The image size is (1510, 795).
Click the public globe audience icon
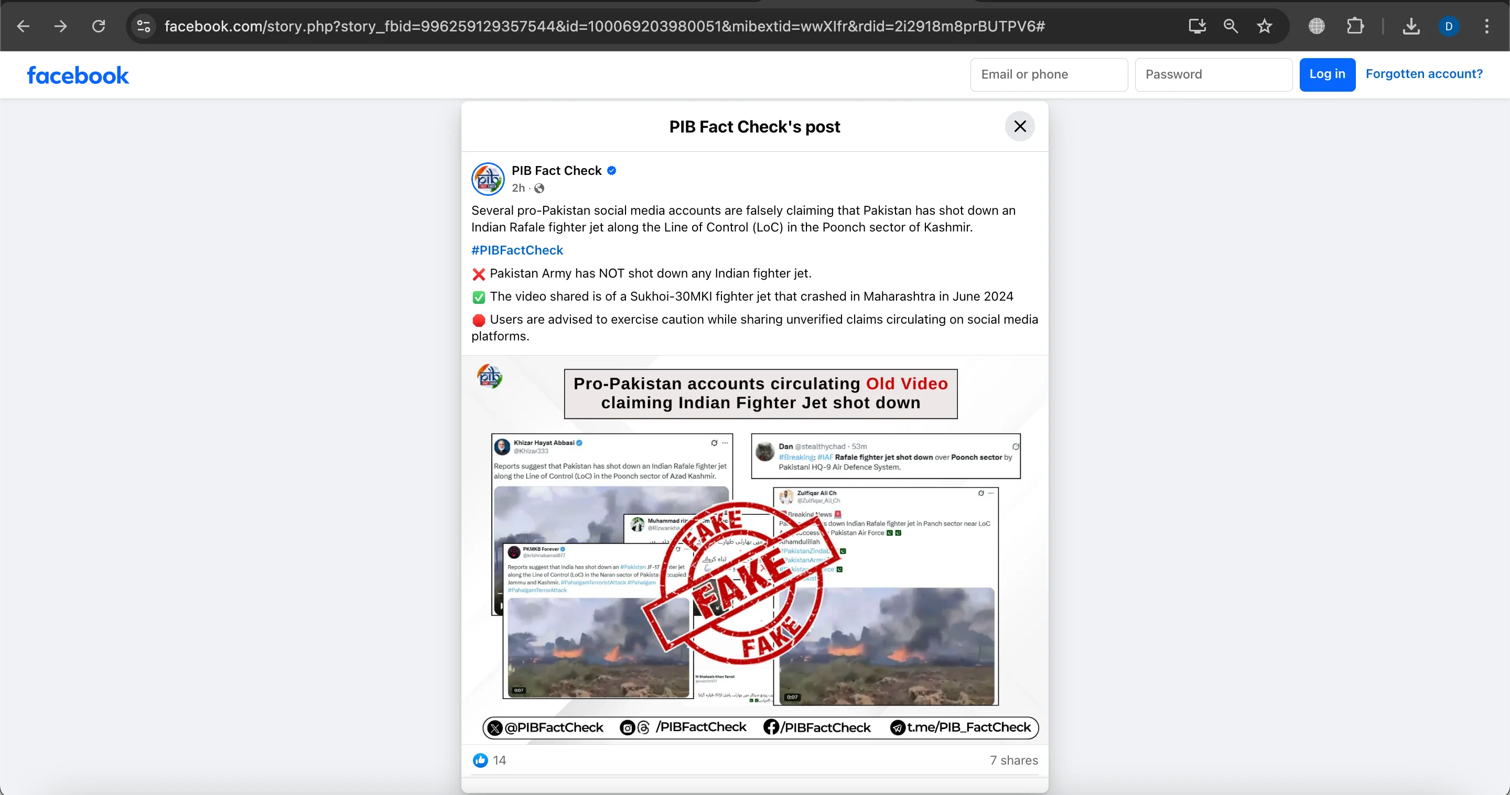coord(540,188)
